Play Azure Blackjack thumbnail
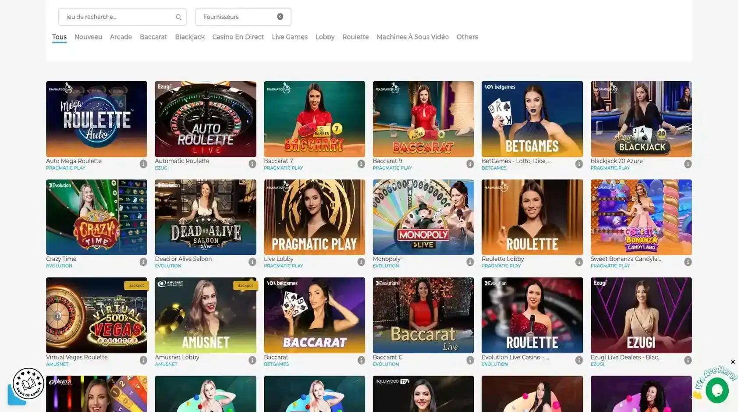Screen dimensions: 738x412 click(641, 119)
